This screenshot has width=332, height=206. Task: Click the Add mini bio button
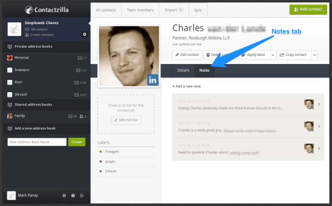click(126, 120)
